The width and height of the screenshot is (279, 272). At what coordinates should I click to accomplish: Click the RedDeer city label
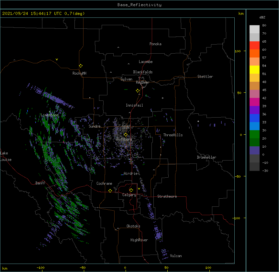click(142, 82)
